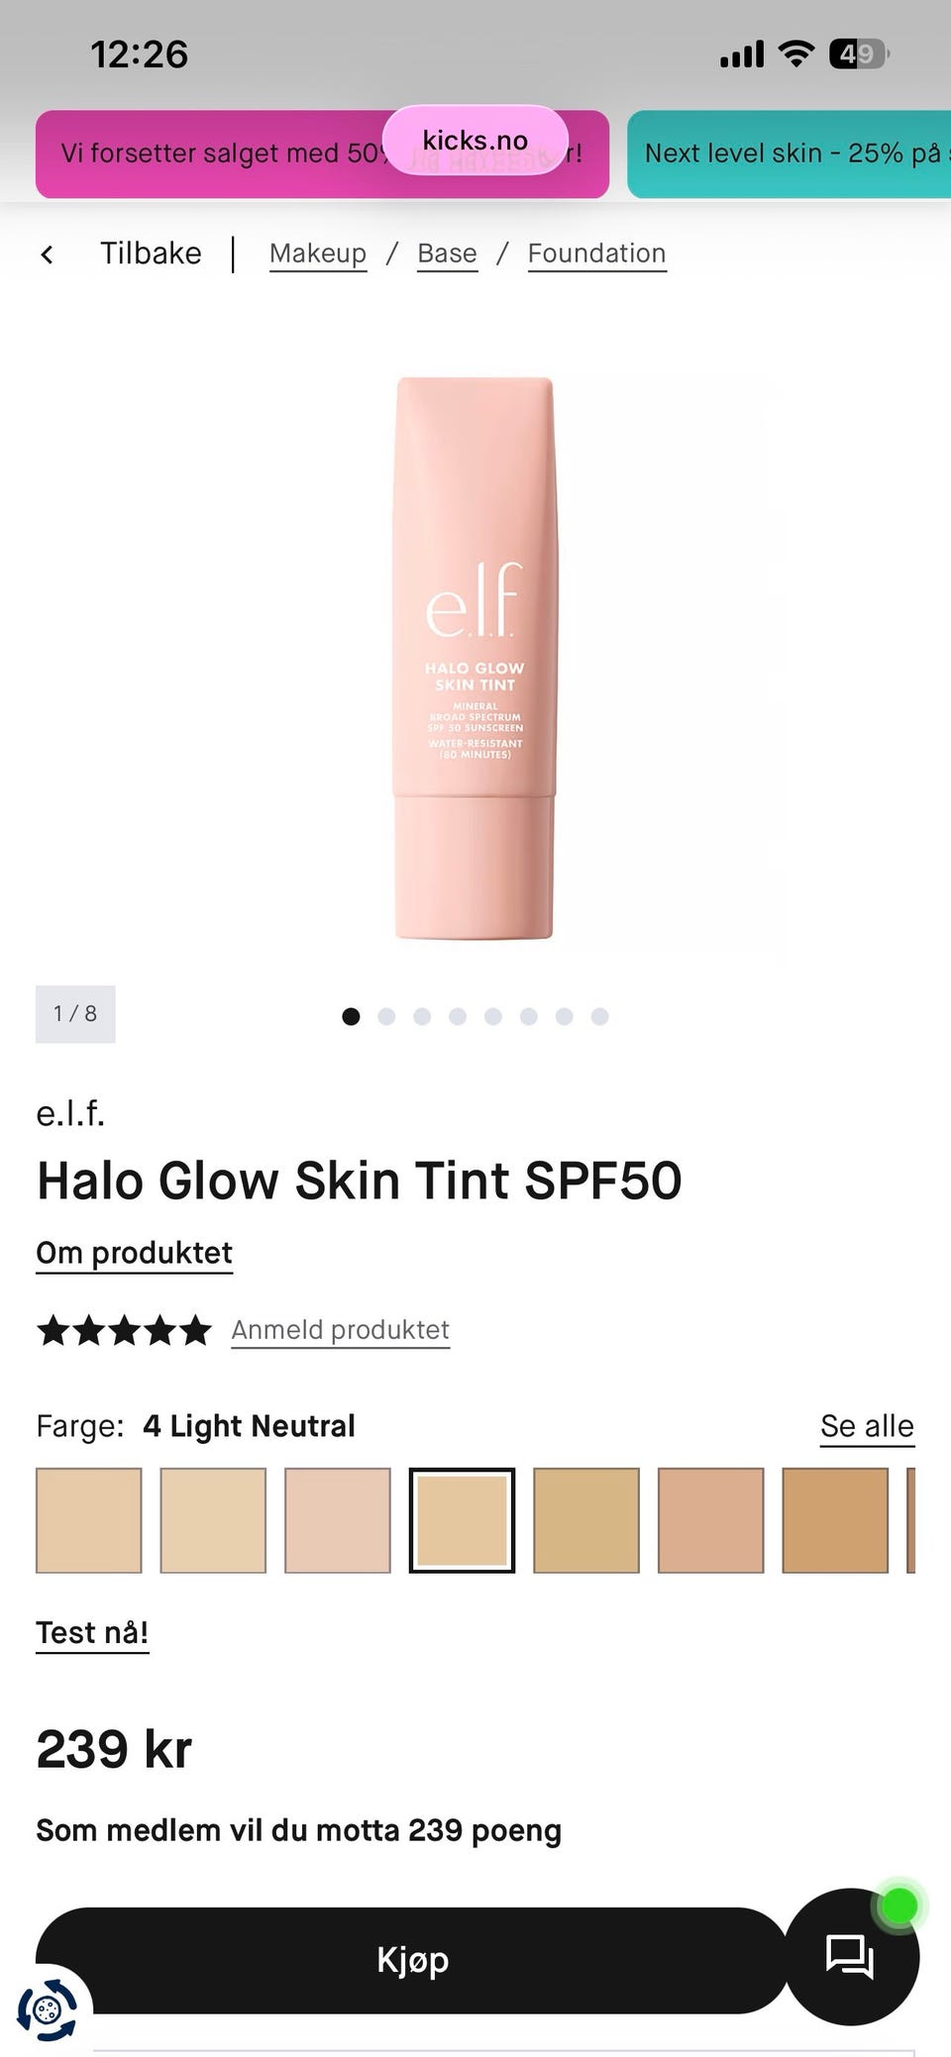Jump to the last image carousel dot

tap(599, 1016)
